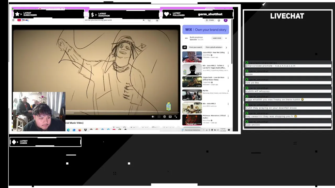Click 'Juice WRLD - Hear Me Calling' title

coord(214,52)
